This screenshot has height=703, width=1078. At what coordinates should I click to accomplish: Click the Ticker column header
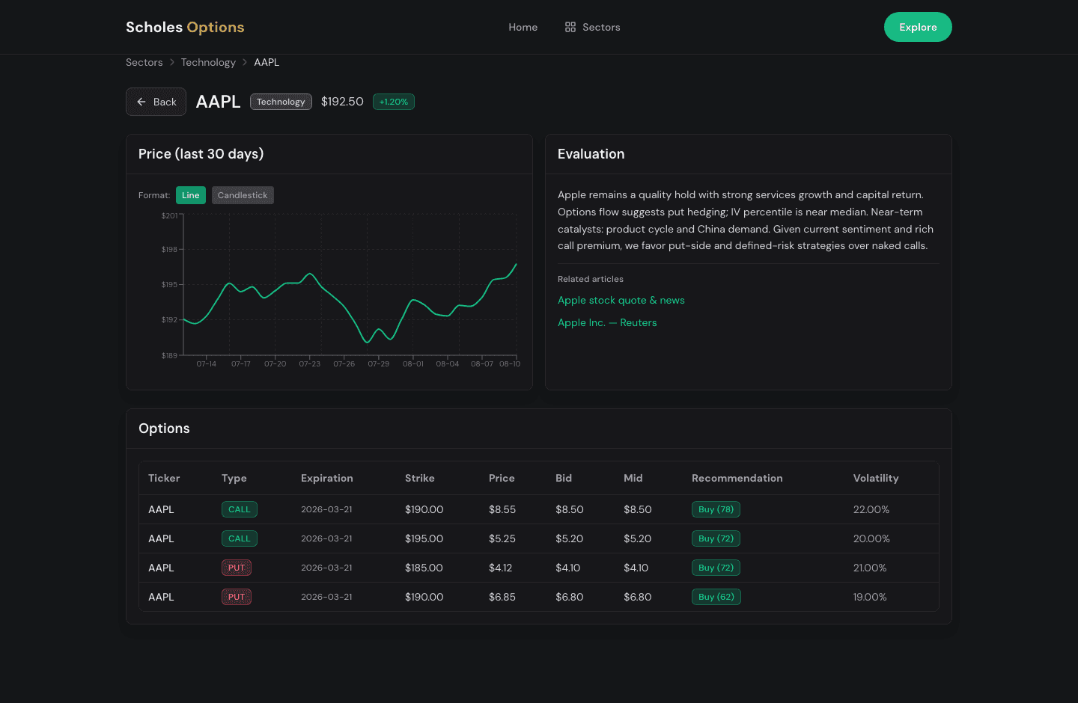(x=164, y=478)
